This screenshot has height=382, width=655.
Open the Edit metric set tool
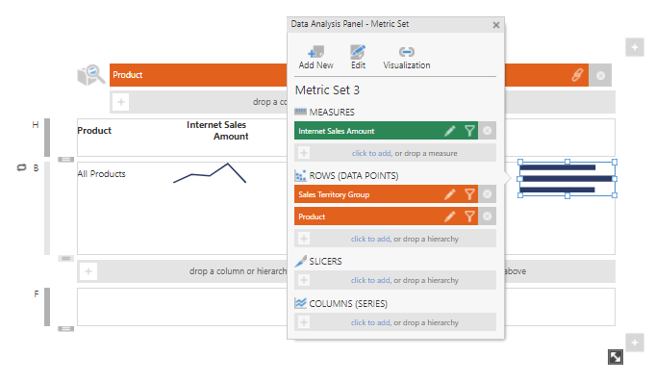(x=358, y=52)
